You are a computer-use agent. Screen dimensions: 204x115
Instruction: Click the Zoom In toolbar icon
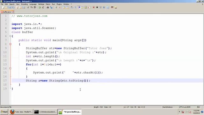56,7
